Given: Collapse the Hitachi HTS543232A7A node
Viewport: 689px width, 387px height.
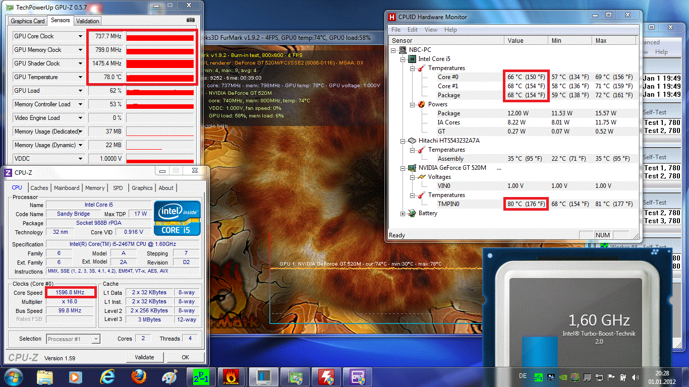Looking at the screenshot, I should pyautogui.click(x=403, y=141).
